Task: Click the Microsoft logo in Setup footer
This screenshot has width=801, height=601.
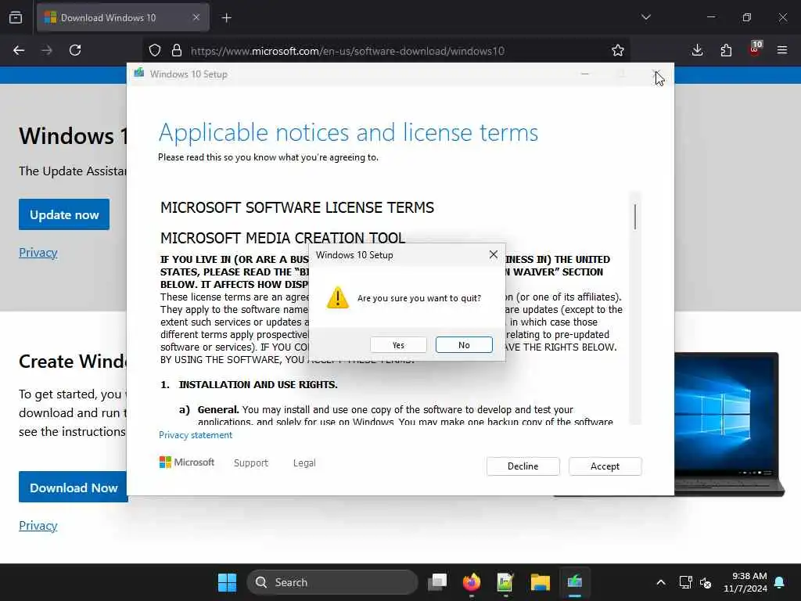Action: click(187, 462)
